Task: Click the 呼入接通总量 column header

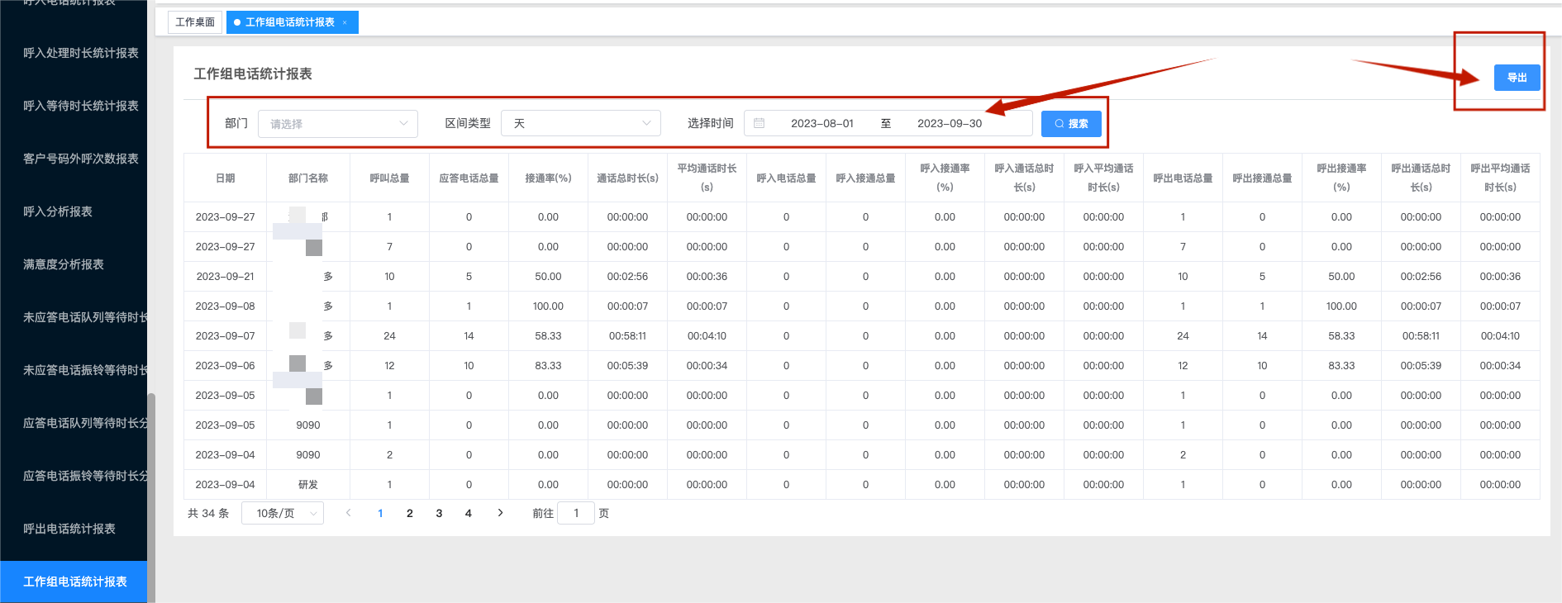Action: [x=865, y=178]
